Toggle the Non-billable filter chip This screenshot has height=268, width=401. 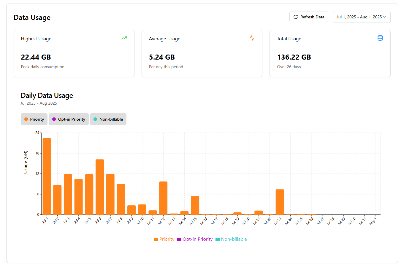(x=108, y=119)
